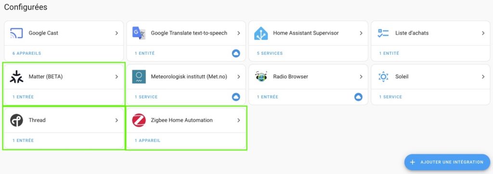The height and width of the screenshot is (174, 493).
Task: Expand Google Cast with its chevron arrow
Action: [117, 33]
